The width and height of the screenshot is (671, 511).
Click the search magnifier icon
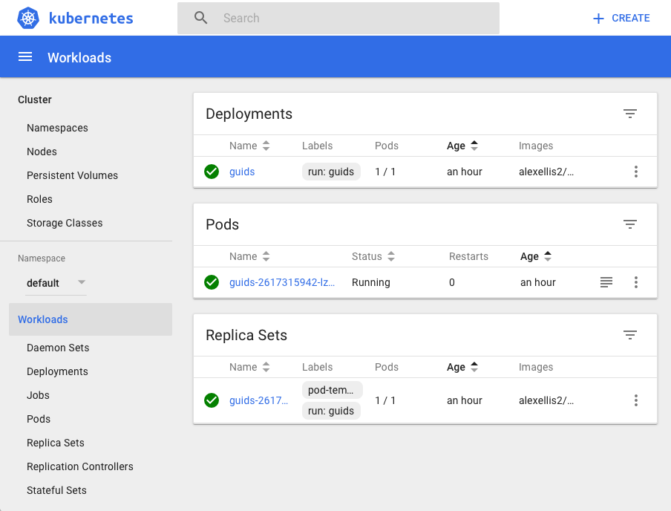(199, 17)
